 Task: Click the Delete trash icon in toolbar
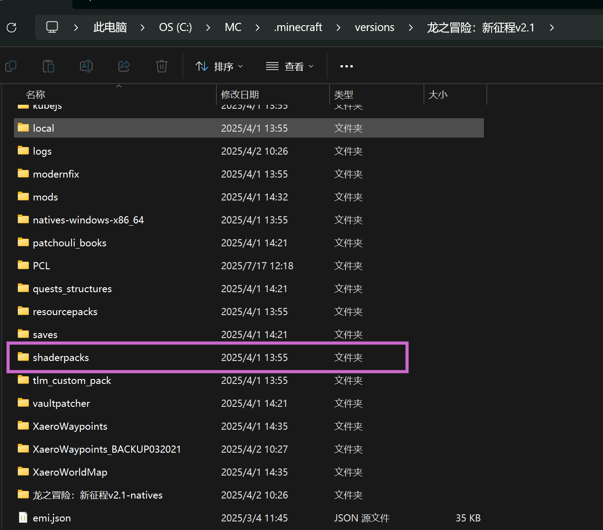tap(162, 67)
